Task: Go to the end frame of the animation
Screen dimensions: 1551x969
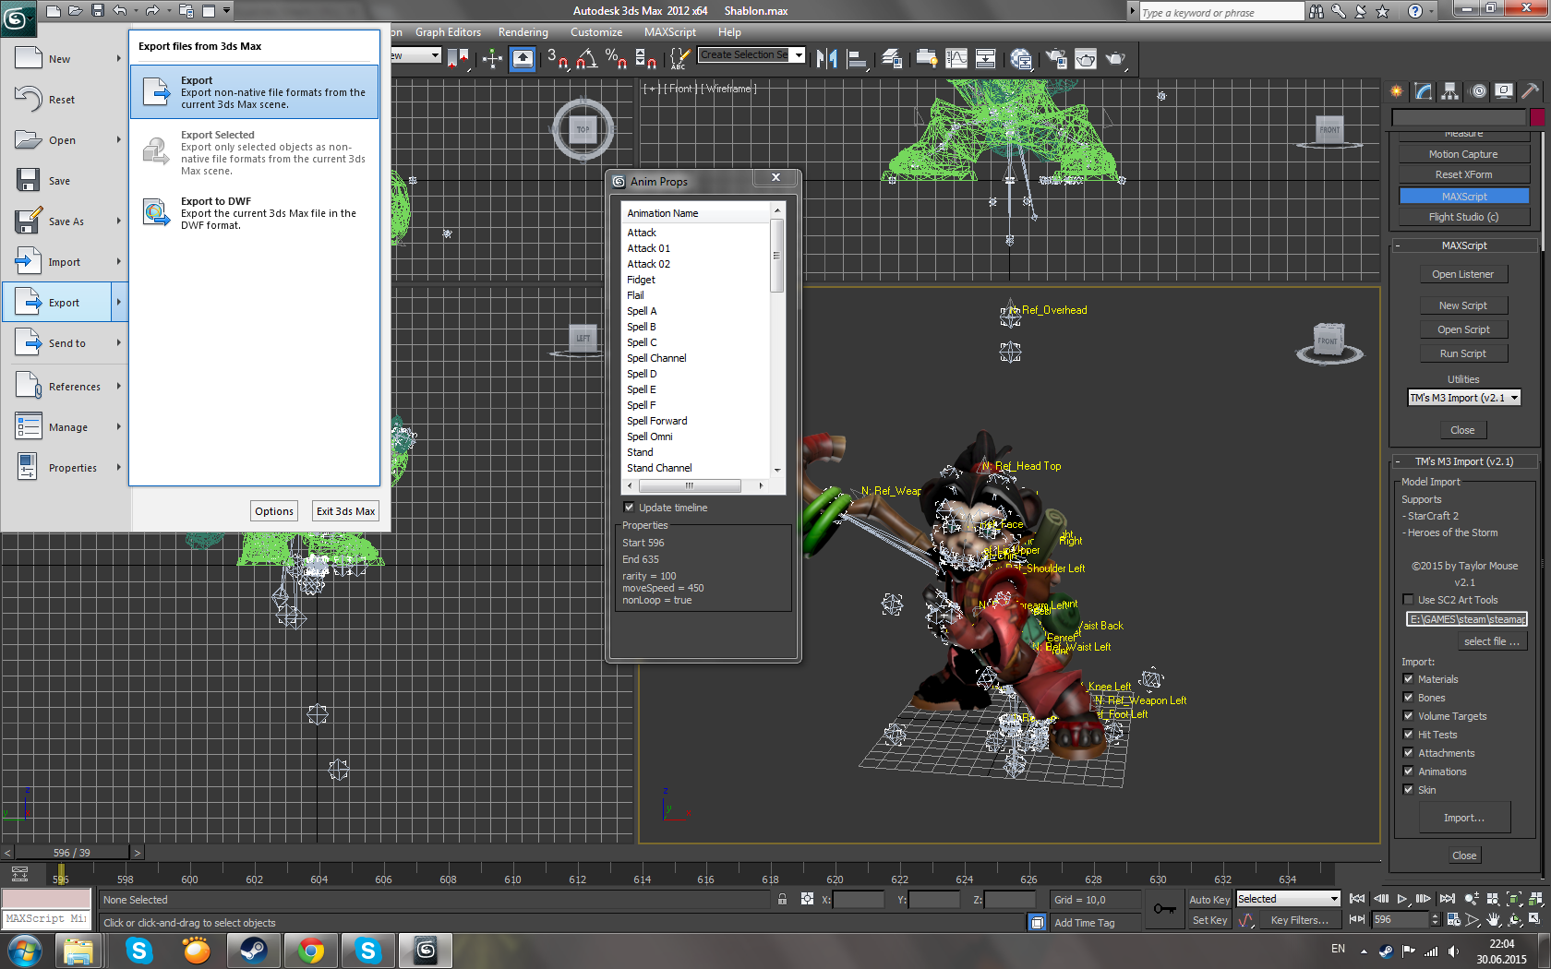Action: click(1447, 899)
